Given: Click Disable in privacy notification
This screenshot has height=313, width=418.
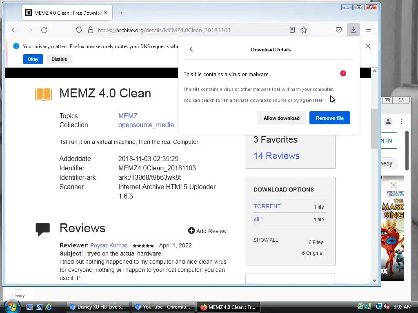Looking at the screenshot, I should pos(59,59).
